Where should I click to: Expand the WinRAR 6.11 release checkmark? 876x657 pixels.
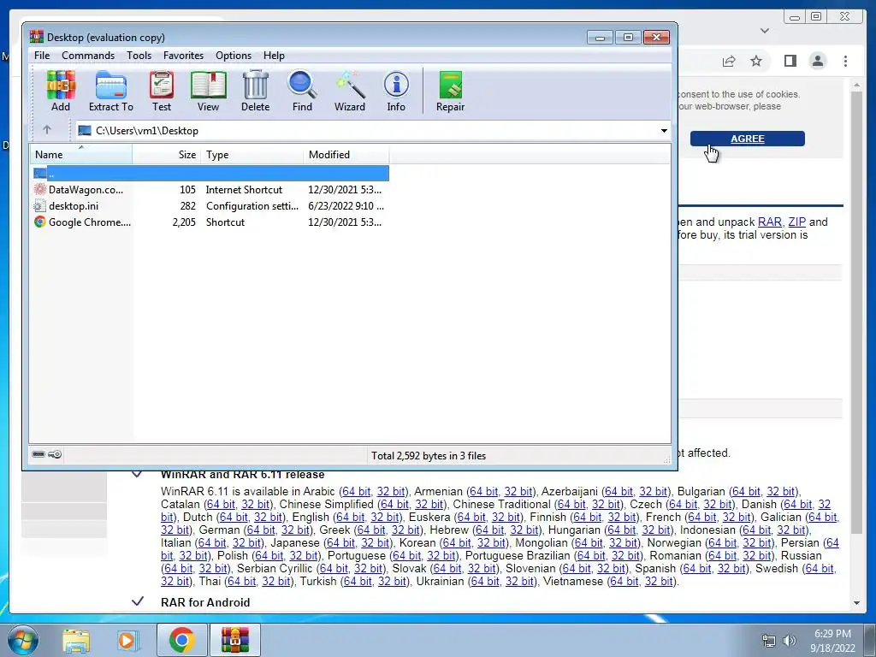pyautogui.click(x=137, y=474)
